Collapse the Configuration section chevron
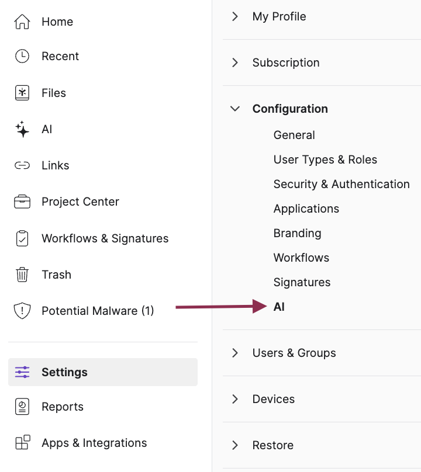 click(235, 109)
